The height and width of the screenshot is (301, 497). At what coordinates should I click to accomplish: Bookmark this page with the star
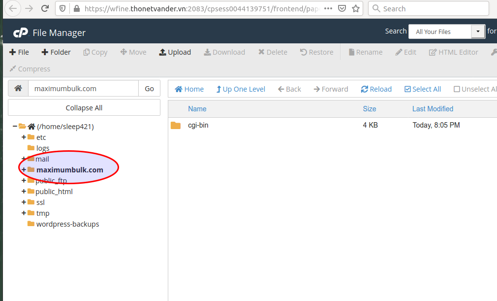[356, 8]
